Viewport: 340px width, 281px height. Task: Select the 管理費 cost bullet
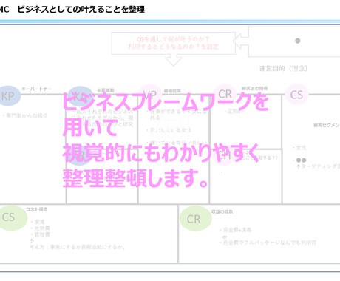point(40,234)
